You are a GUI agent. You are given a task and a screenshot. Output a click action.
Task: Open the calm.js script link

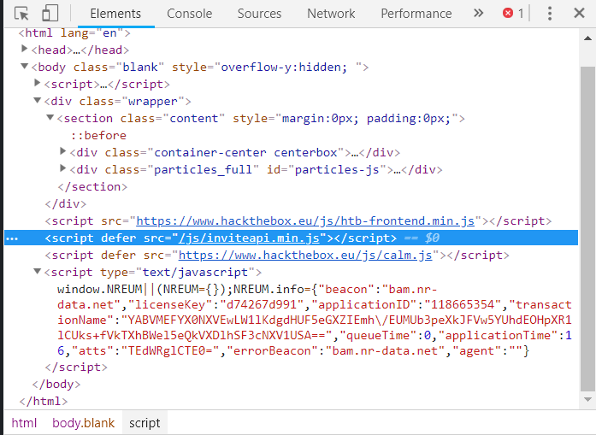coord(305,255)
